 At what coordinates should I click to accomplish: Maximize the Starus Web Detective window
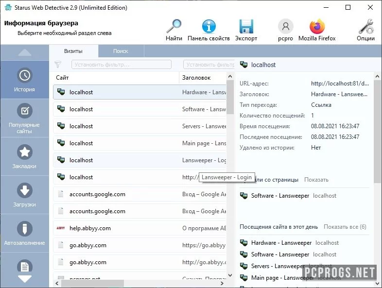(x=348, y=7)
